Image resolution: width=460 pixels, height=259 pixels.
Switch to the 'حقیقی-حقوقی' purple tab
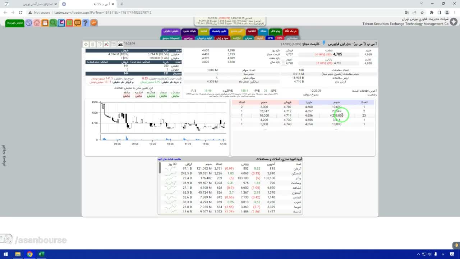[x=171, y=31]
